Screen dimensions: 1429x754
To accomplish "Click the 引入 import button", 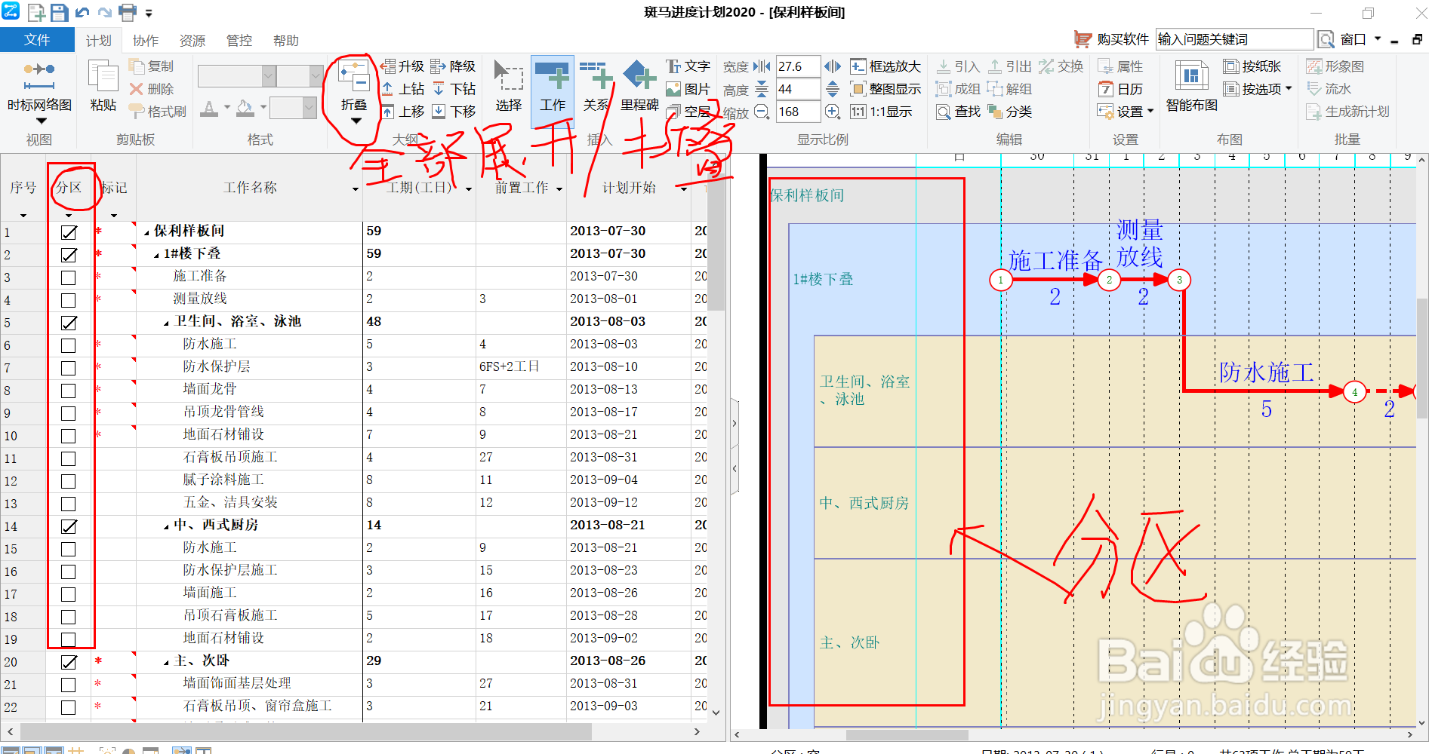I will point(958,66).
